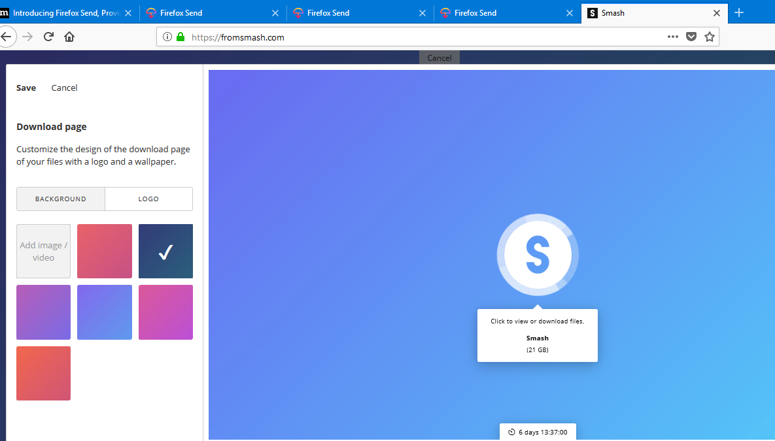Select the Smash browser tab
The width and height of the screenshot is (775, 441).
pos(655,13)
